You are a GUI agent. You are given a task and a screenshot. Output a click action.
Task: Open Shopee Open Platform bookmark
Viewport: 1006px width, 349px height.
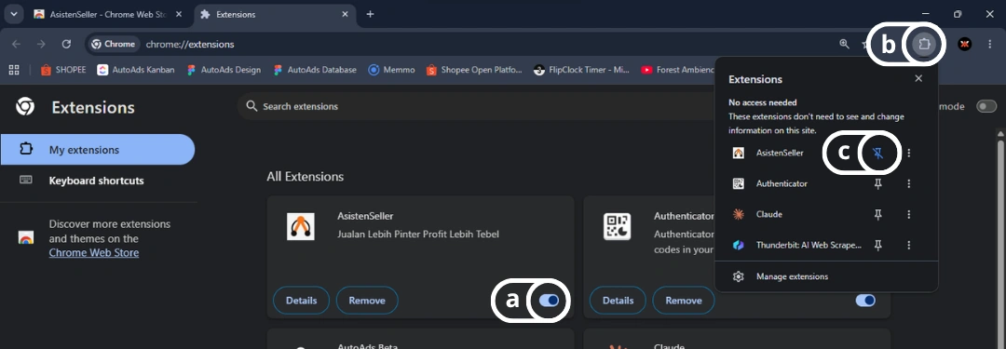click(474, 70)
